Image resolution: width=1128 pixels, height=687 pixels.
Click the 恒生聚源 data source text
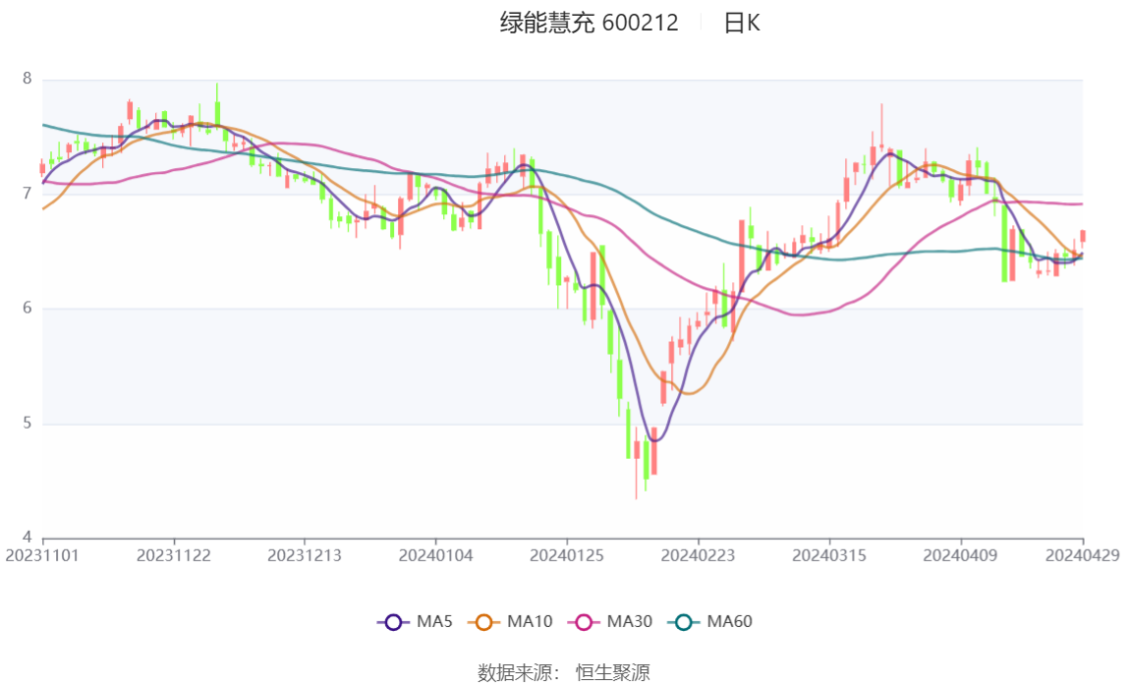(612, 673)
